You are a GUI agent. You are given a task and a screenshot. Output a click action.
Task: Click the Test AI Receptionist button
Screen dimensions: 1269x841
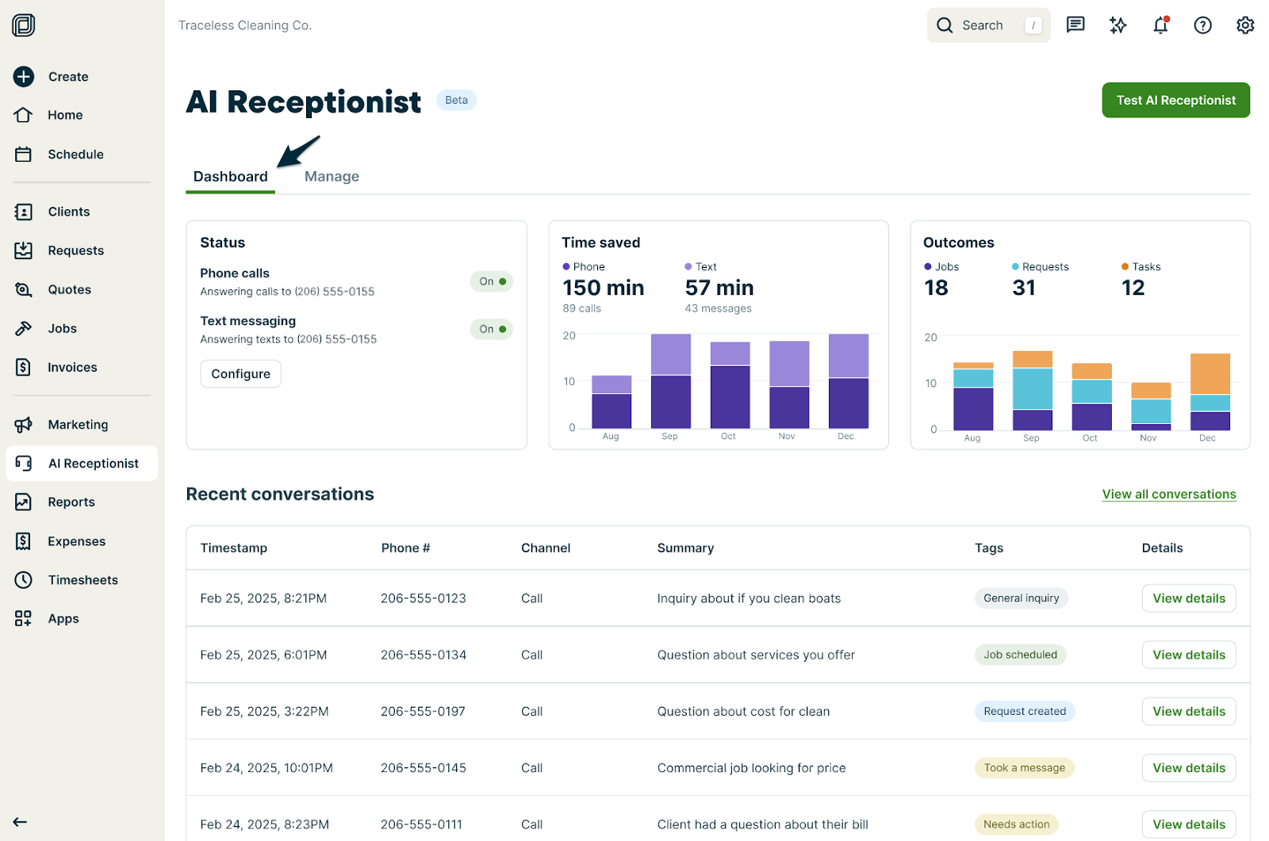[x=1175, y=101]
